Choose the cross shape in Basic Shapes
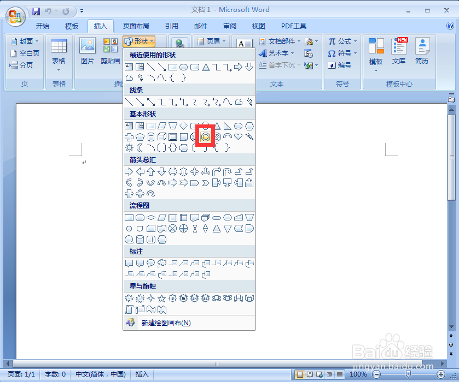Image resolution: width=459 pixels, height=382 pixels. pos(129,136)
